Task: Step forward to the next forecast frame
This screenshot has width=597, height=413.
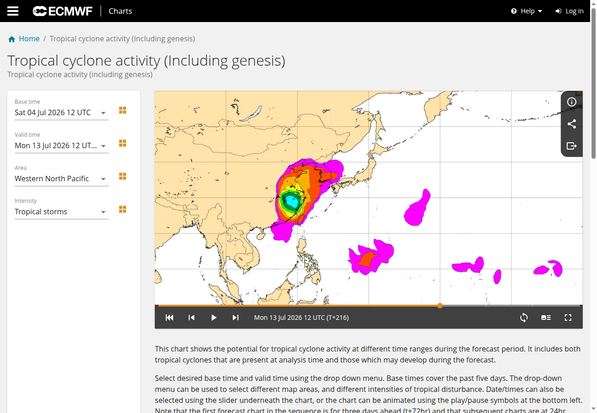Action: point(236,318)
